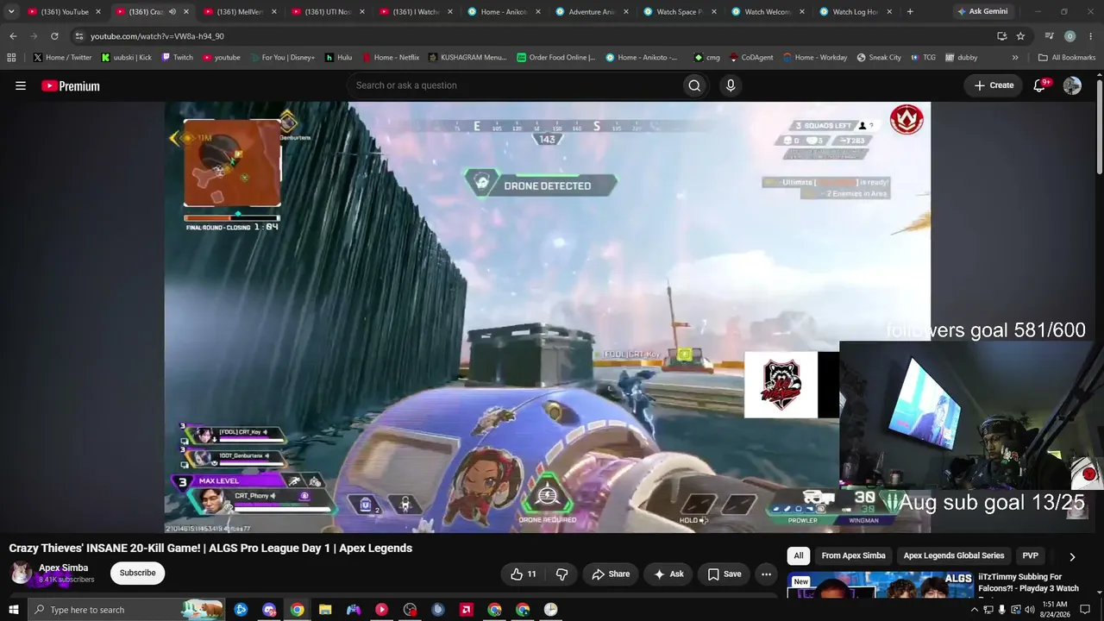Click the video player to pause

pos(548,317)
